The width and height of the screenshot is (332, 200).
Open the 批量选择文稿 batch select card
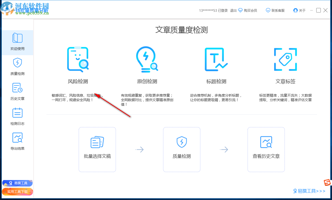(x=97, y=149)
